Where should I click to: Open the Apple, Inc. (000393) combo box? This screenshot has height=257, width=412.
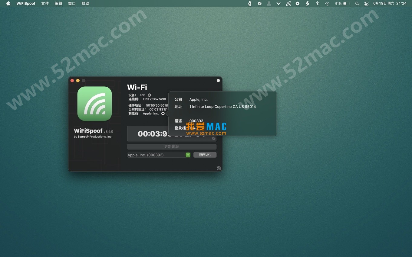pos(156,155)
